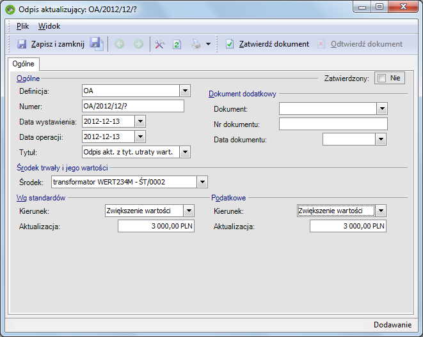Click the green refresh icon
This screenshot has height=337, width=423.
[x=177, y=44]
